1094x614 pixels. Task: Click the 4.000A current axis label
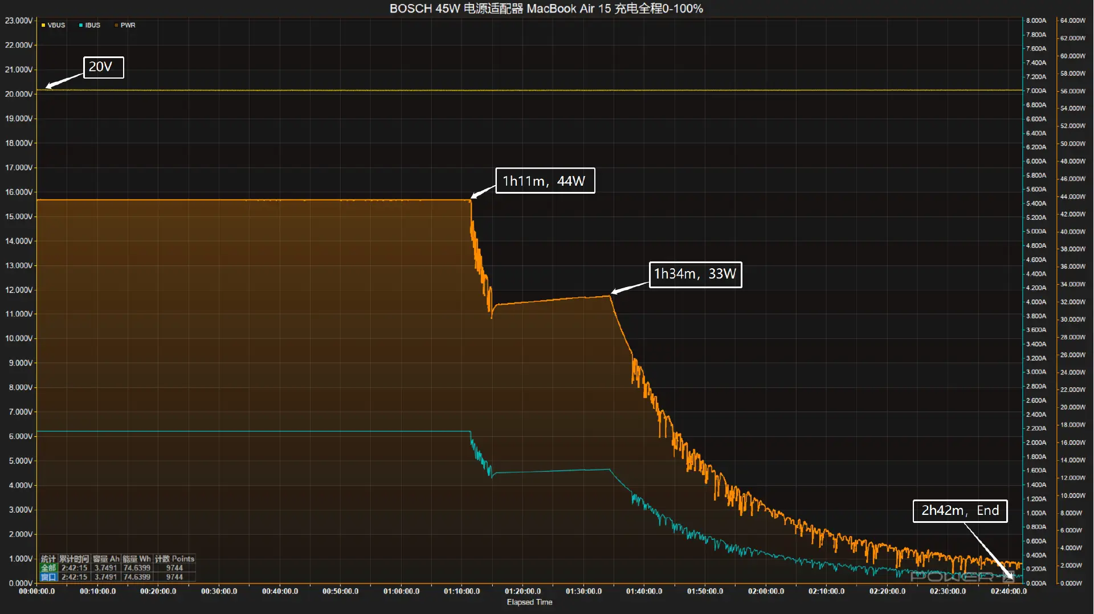pos(1036,302)
